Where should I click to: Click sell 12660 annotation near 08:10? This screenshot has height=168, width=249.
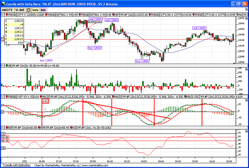click(112, 20)
